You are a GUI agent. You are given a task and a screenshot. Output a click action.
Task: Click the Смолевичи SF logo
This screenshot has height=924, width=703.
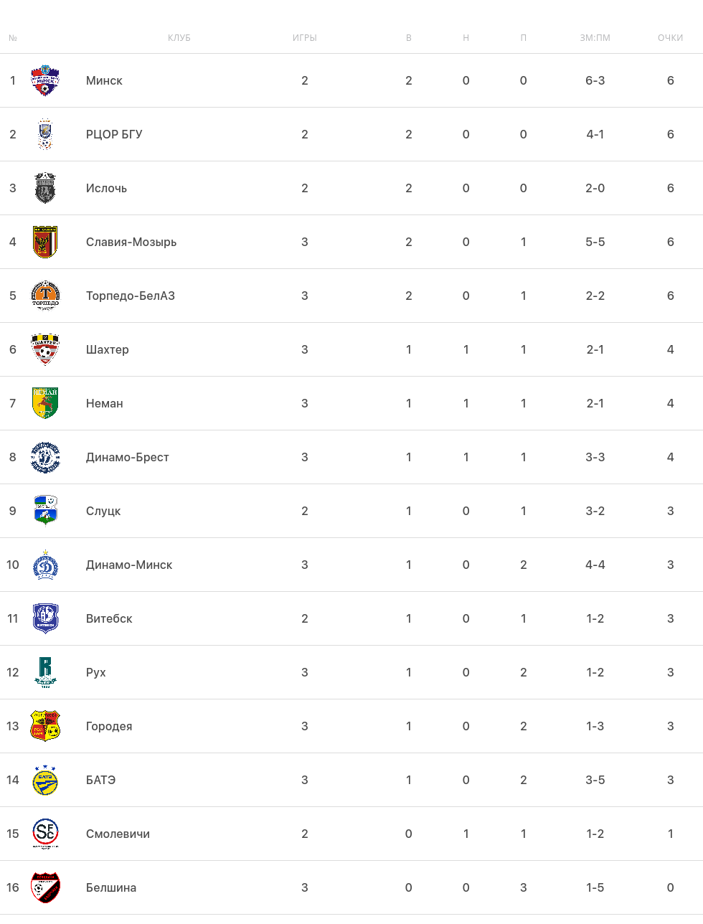tap(45, 834)
